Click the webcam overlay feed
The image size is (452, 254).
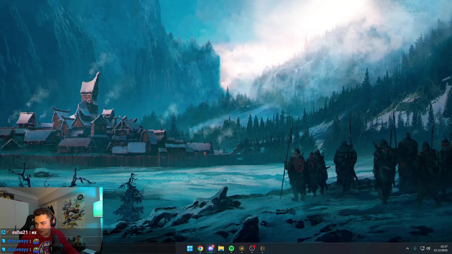pos(51,220)
